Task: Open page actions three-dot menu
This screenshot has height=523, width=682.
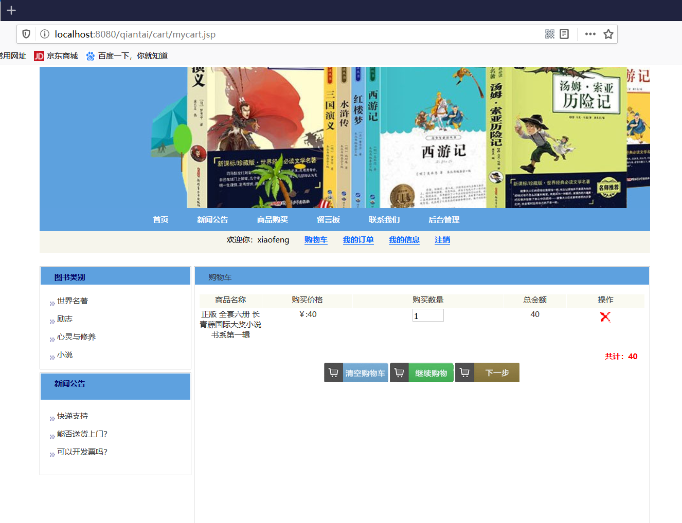Action: click(x=590, y=34)
